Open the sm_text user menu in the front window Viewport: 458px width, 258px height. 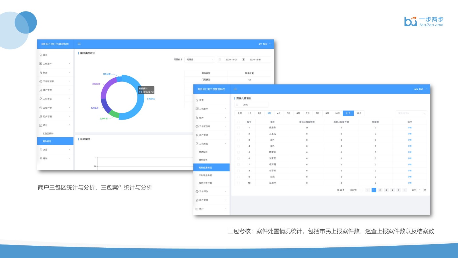pos(420,89)
